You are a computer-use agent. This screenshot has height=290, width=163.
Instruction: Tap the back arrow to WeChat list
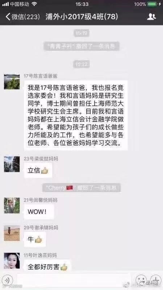tap(8, 17)
